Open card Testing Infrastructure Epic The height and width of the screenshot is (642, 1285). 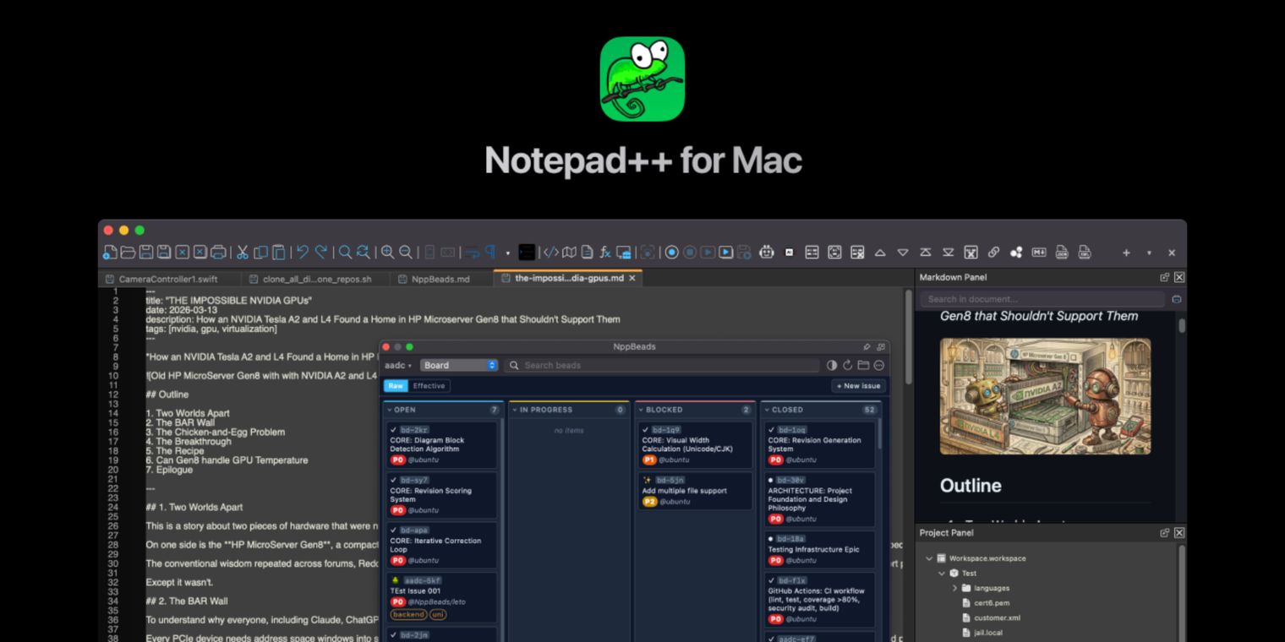tap(820, 549)
